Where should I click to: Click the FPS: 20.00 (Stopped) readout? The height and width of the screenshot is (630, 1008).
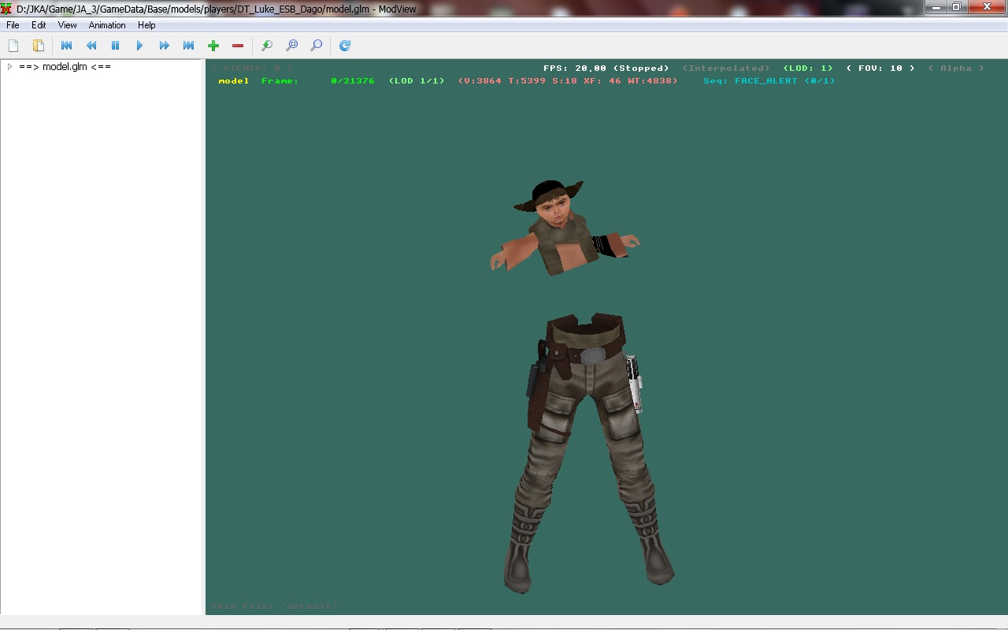click(x=606, y=69)
